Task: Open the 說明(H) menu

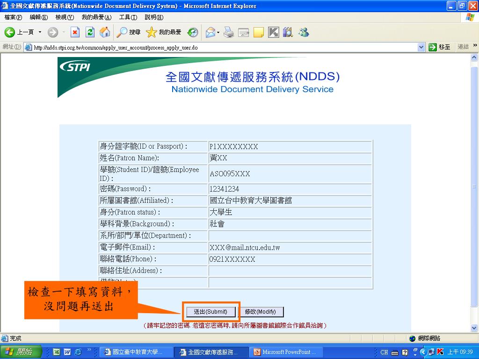Action: [154, 17]
